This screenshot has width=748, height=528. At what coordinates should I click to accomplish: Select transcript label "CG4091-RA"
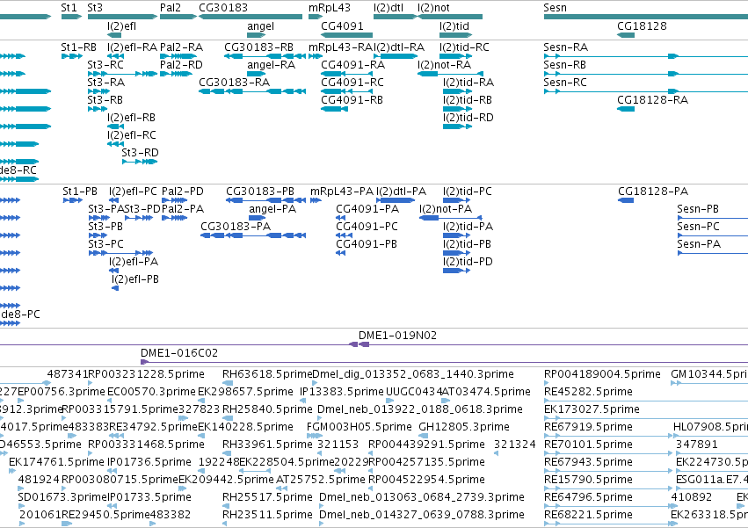[x=353, y=65]
